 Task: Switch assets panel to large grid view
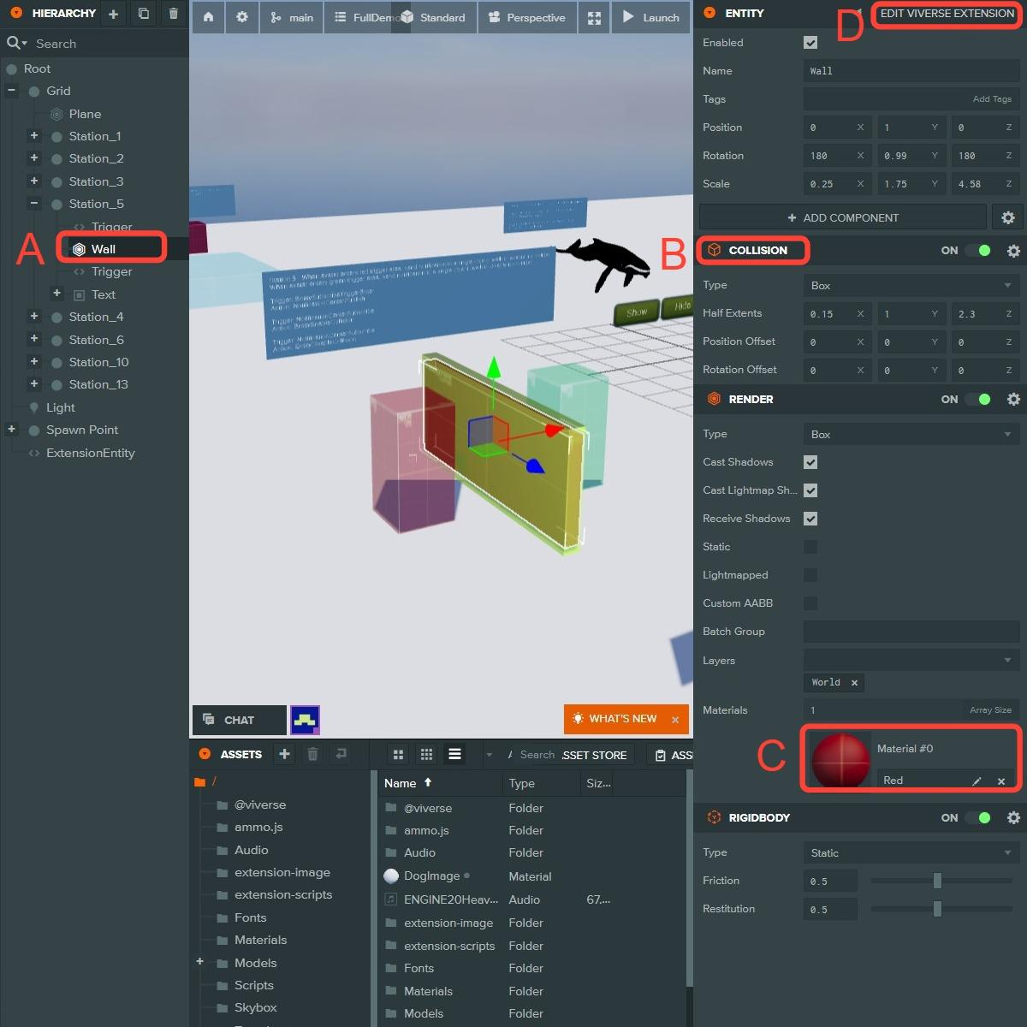tap(398, 754)
